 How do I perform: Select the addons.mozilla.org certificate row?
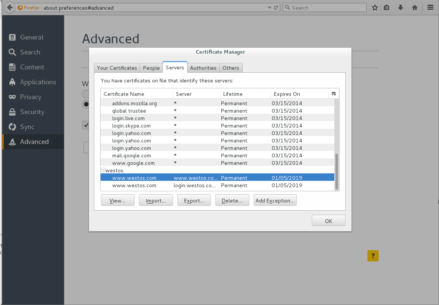218,103
